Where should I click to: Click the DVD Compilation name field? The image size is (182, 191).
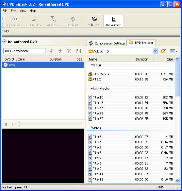click(x=24, y=51)
